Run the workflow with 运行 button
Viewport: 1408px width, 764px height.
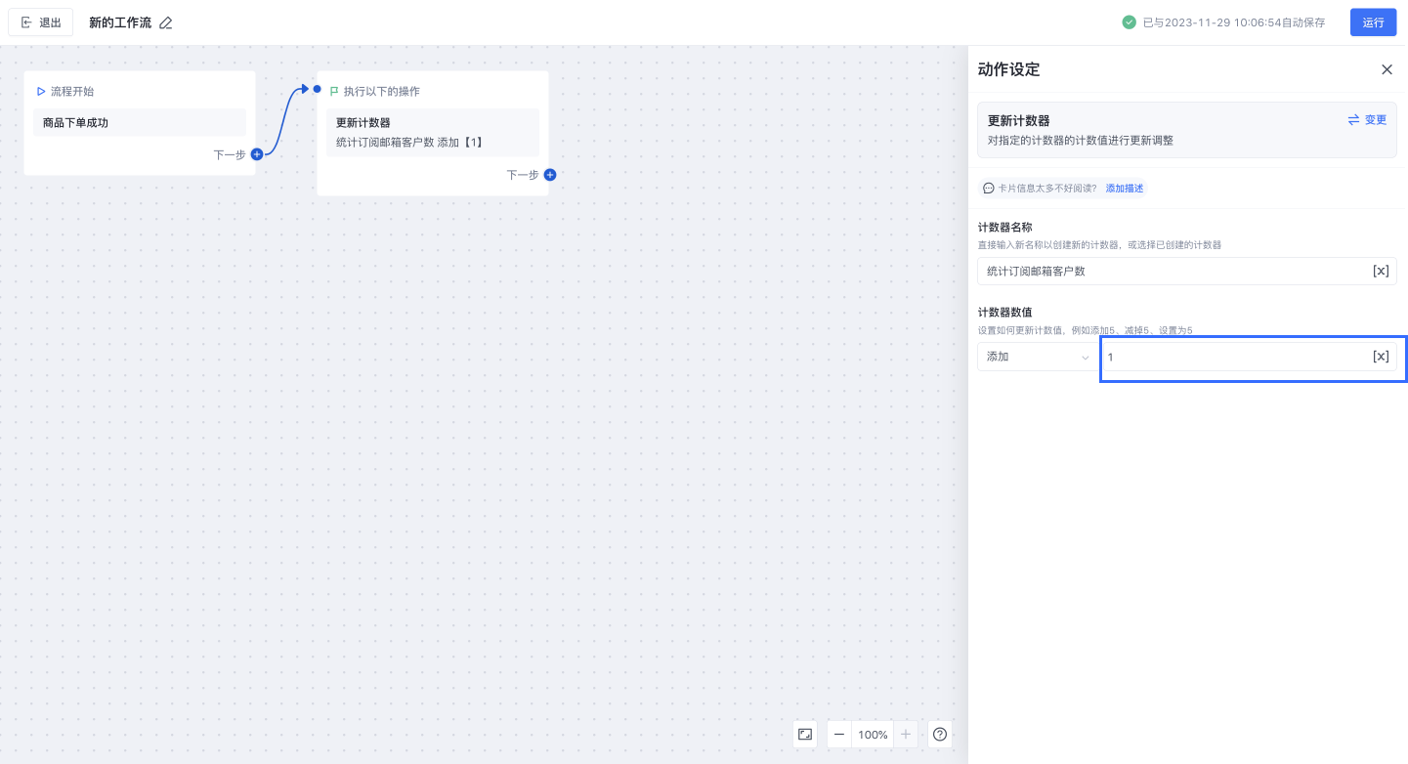[x=1373, y=22]
